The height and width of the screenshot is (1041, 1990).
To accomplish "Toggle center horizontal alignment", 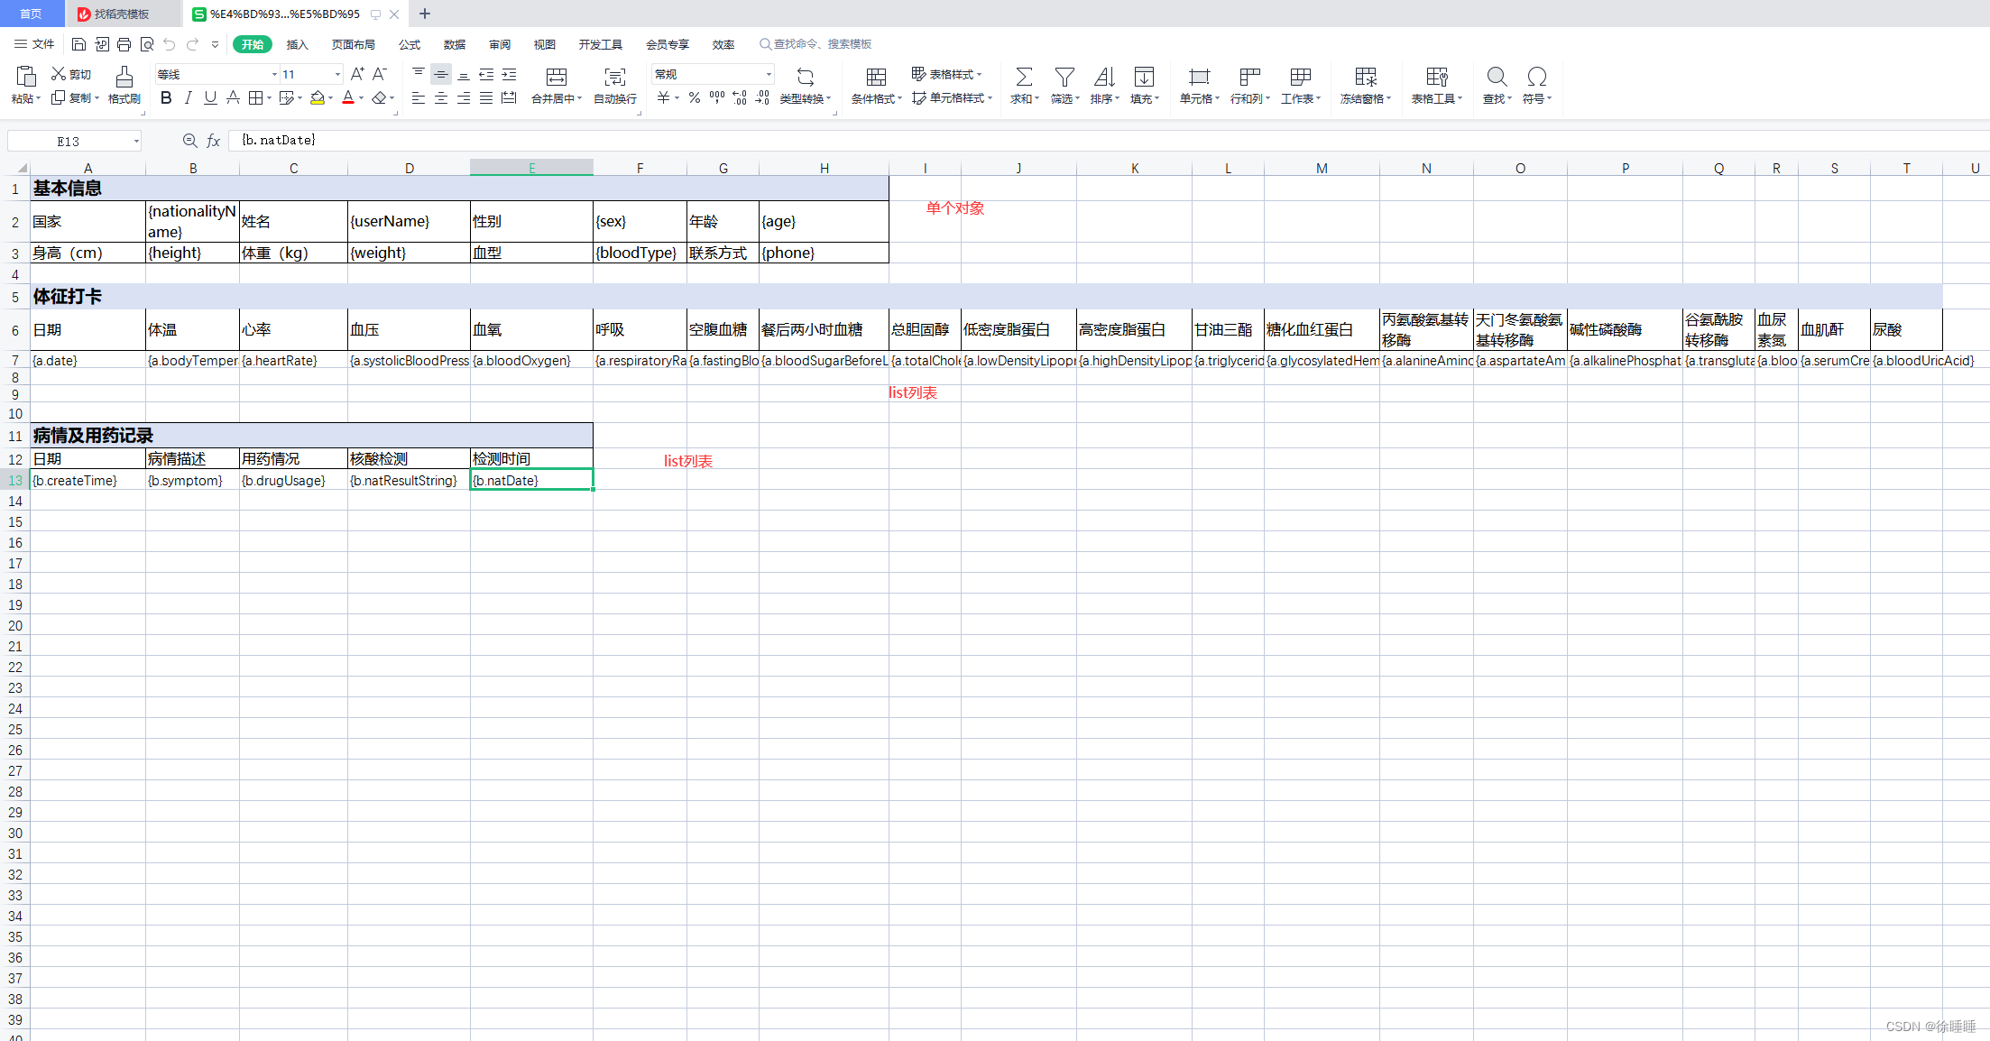I will click(441, 97).
